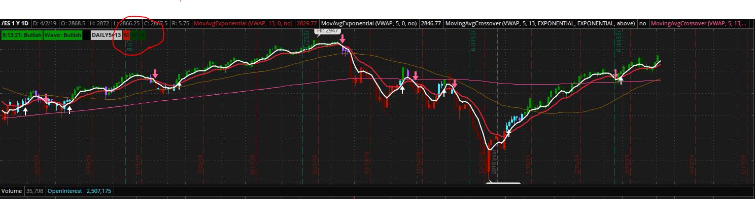
Task: Click the 'no' crossover value
Action: coord(643,23)
